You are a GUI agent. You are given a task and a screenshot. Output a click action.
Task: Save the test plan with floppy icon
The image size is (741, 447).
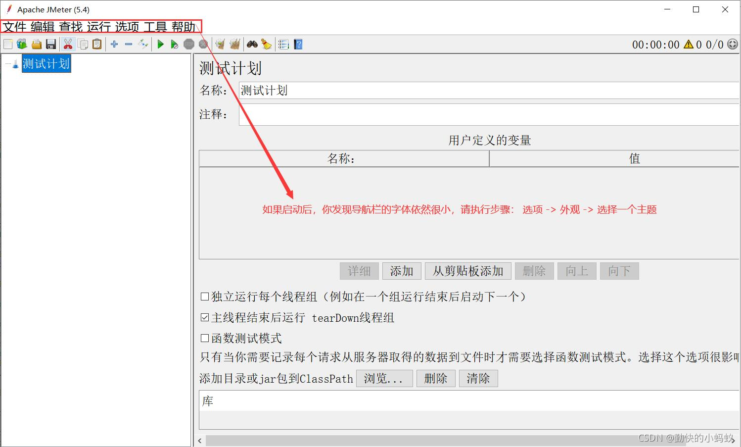(50, 45)
